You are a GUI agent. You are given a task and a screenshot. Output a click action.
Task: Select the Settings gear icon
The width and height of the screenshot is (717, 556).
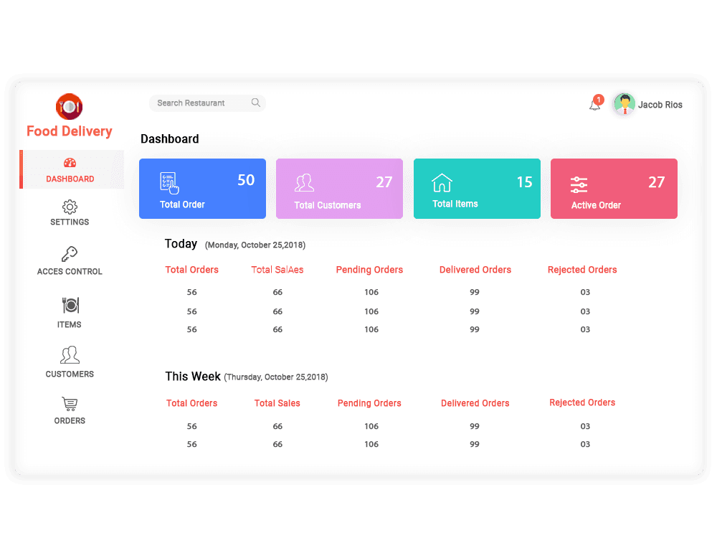click(70, 207)
